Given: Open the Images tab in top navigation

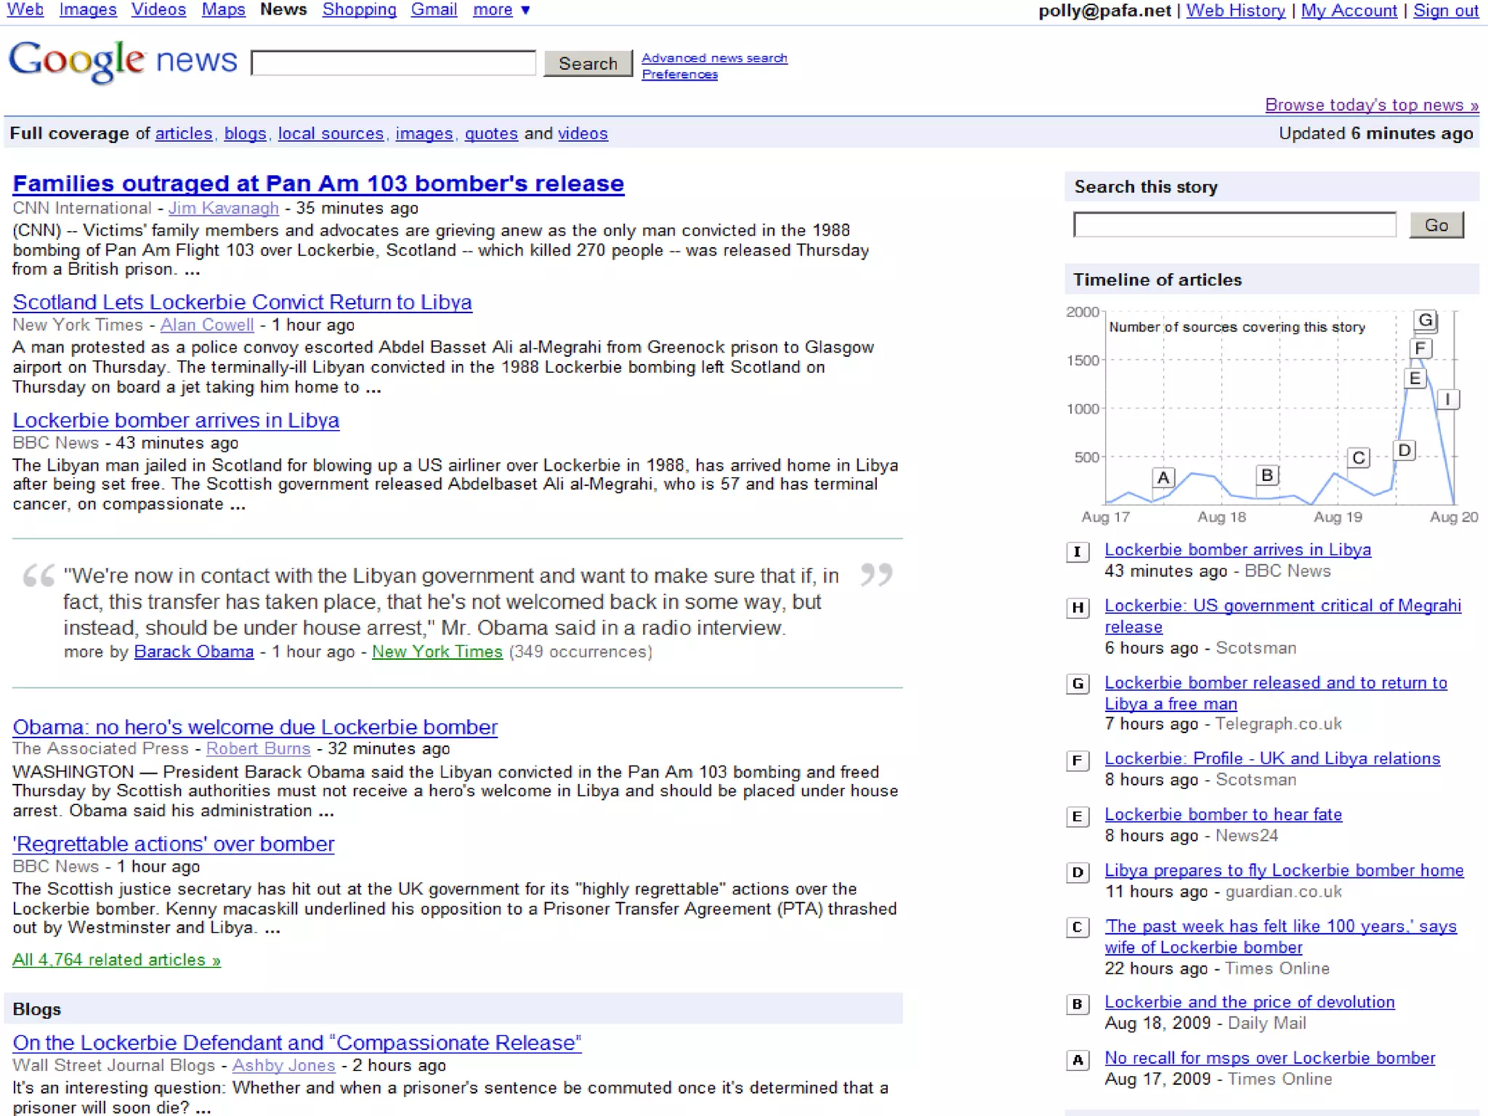Looking at the screenshot, I should point(88,10).
